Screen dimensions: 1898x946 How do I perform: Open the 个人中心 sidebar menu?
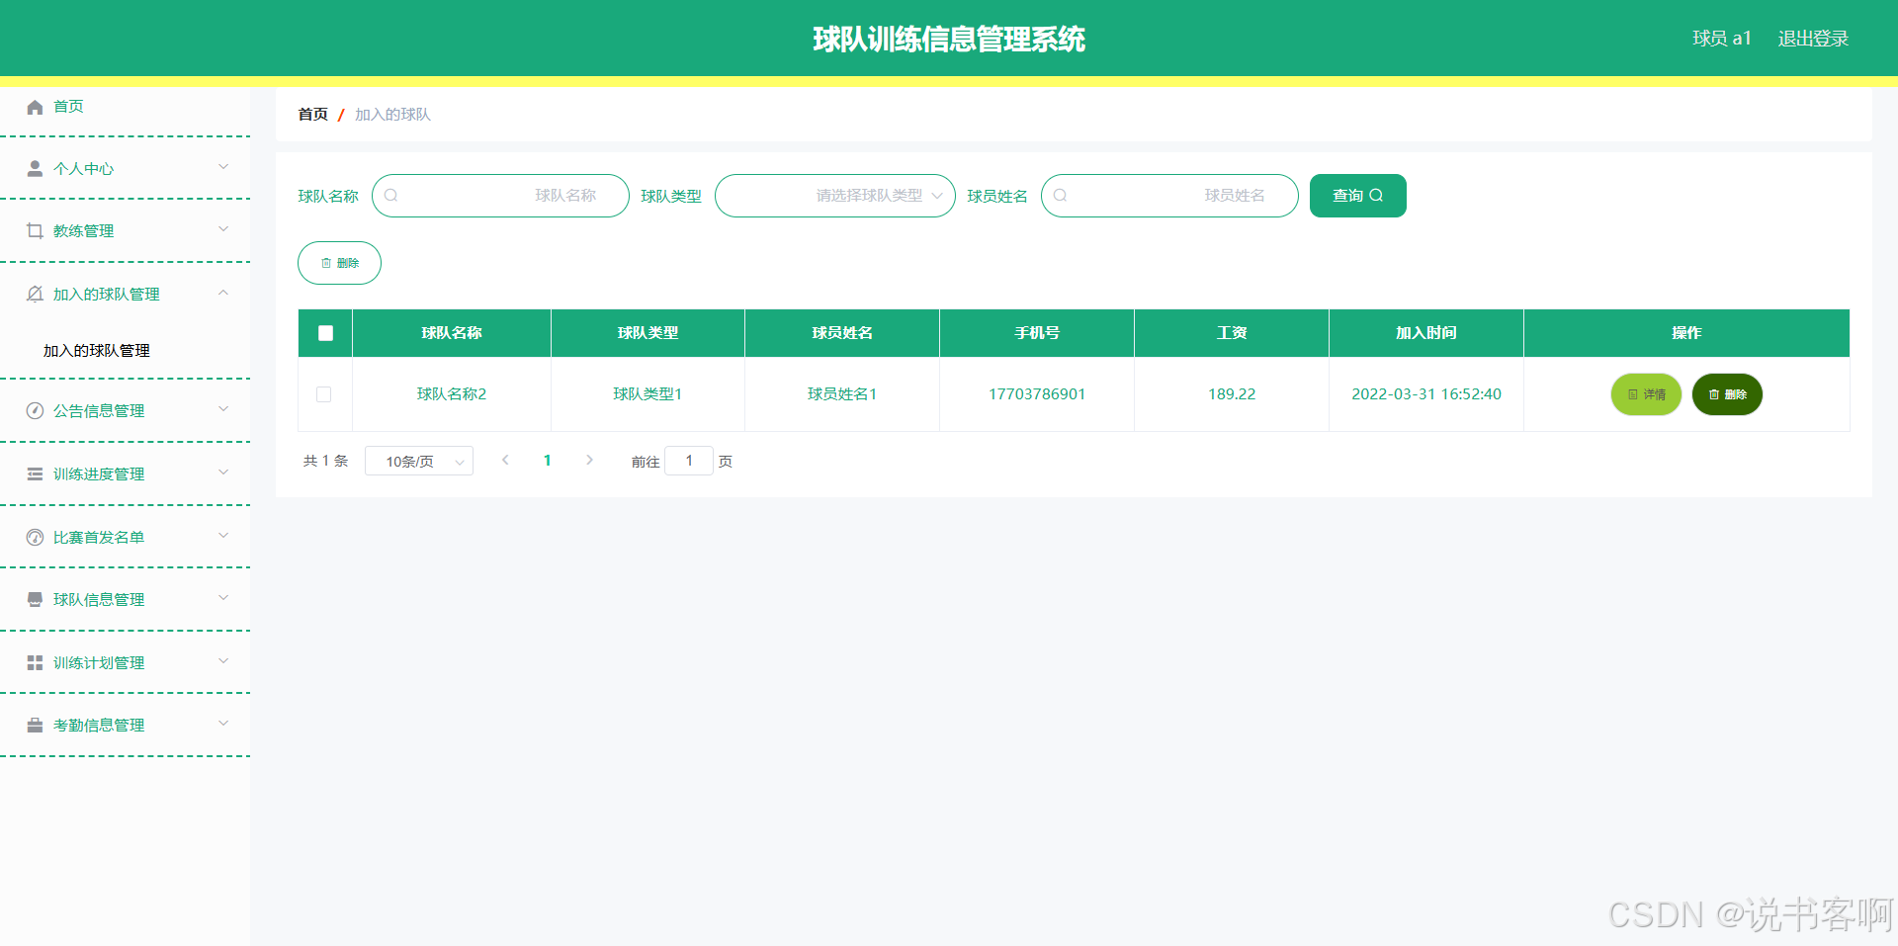point(126,168)
